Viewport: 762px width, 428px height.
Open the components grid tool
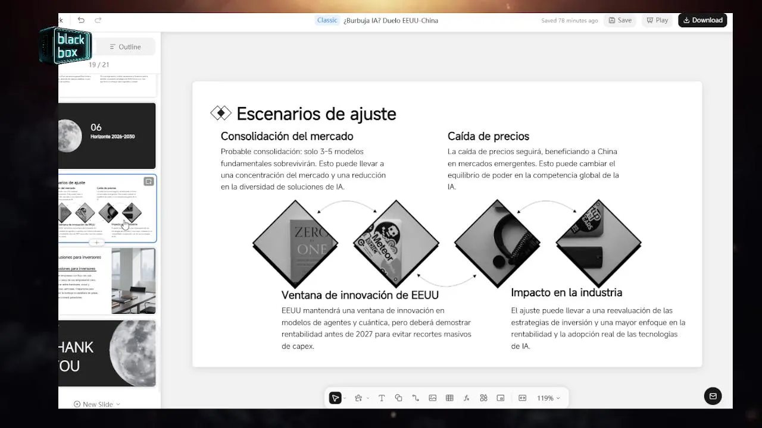[483, 398]
